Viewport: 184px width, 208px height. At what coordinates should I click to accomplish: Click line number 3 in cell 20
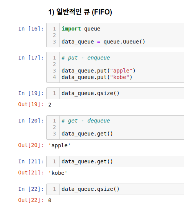tap(54, 134)
